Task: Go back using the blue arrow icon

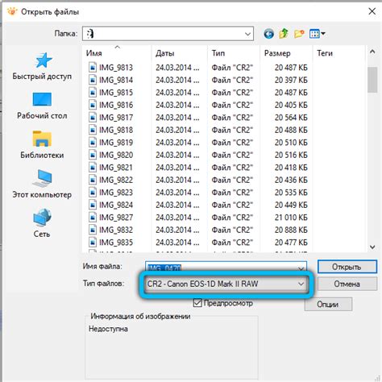Action: click(268, 34)
